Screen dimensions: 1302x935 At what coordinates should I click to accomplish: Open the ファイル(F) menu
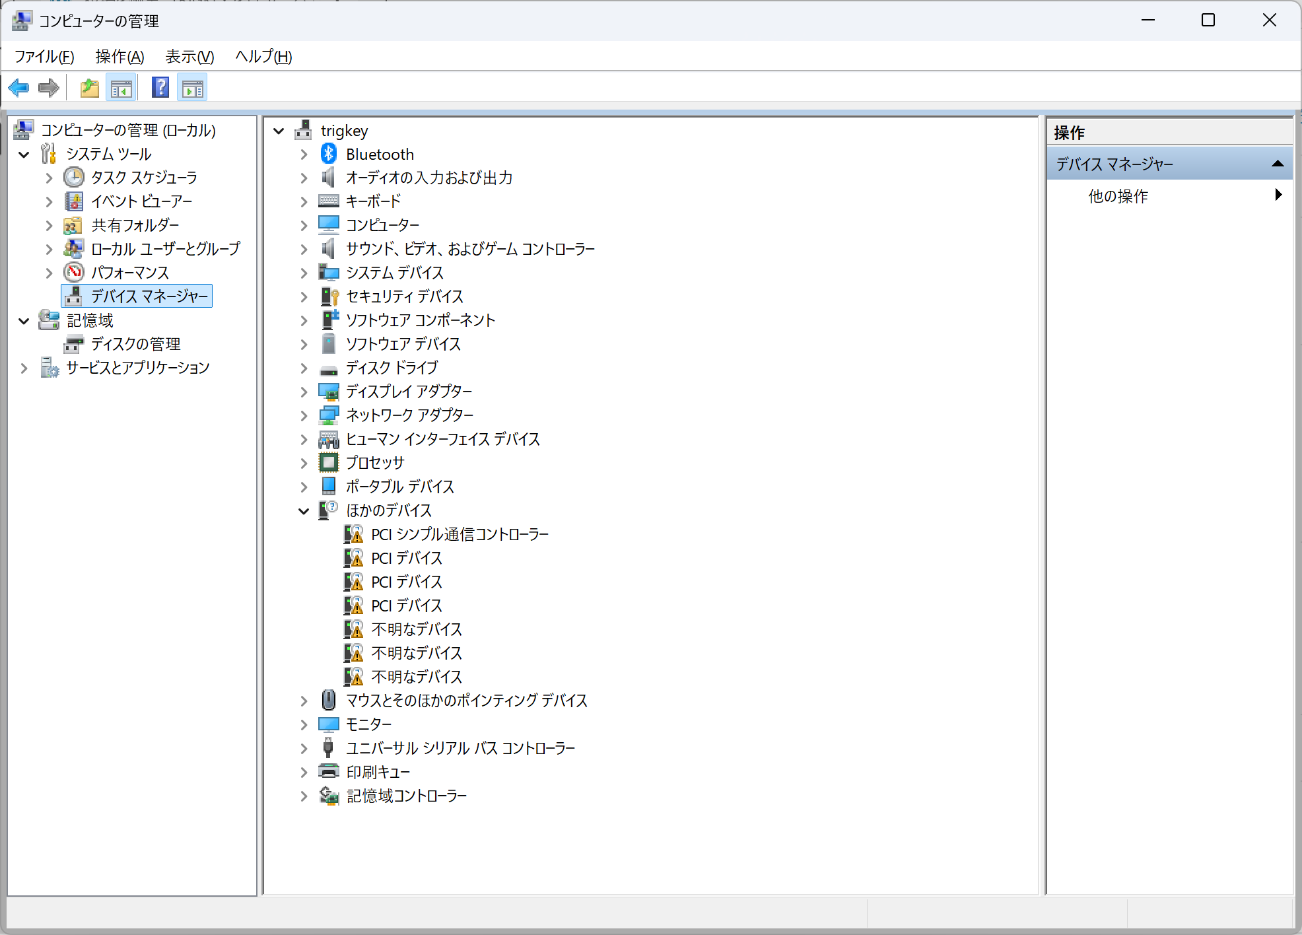[x=44, y=57]
